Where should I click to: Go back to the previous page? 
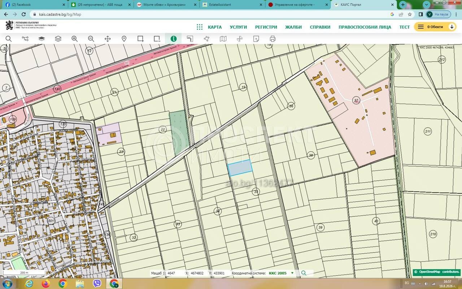[6, 14]
